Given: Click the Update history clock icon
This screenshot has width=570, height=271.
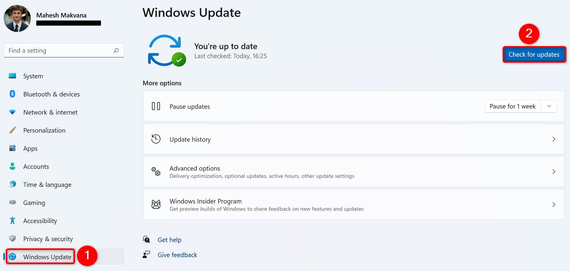Looking at the screenshot, I should (x=156, y=139).
